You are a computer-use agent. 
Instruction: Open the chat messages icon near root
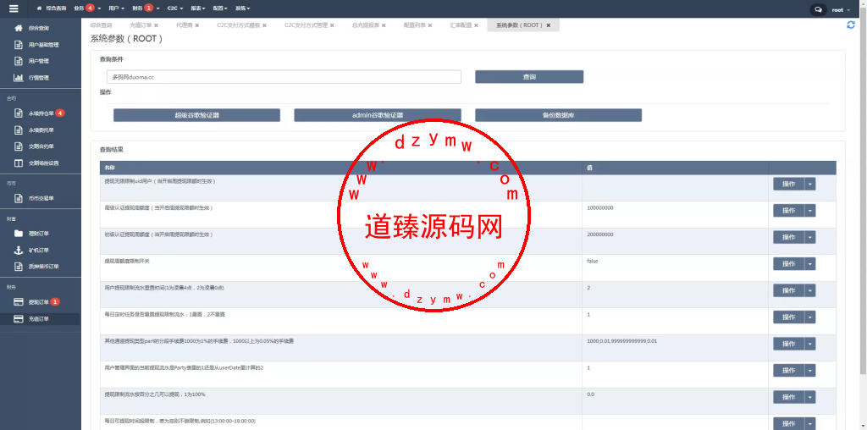tap(819, 9)
